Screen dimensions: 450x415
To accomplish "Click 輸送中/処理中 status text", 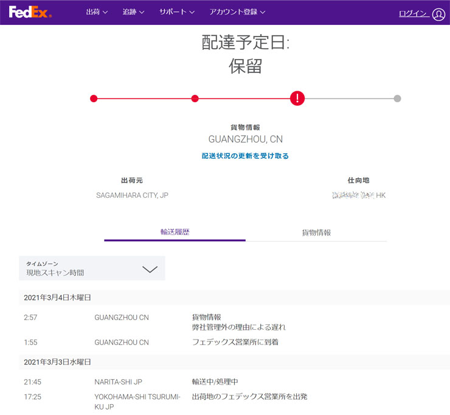I will [215, 382].
